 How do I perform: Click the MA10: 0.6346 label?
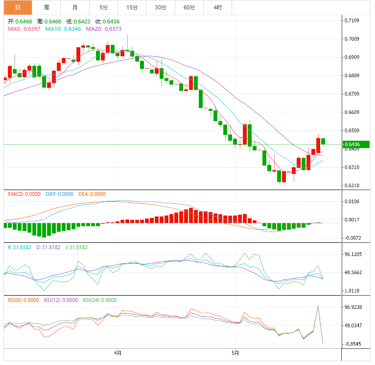coord(63,29)
